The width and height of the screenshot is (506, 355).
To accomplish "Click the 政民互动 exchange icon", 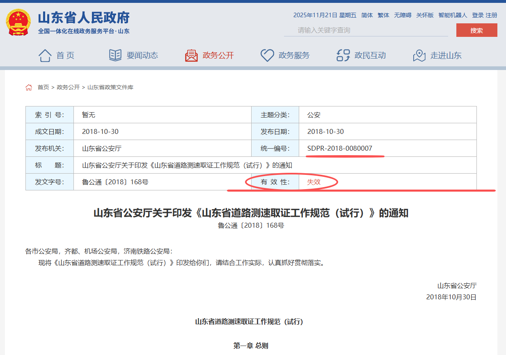I will coord(343,55).
